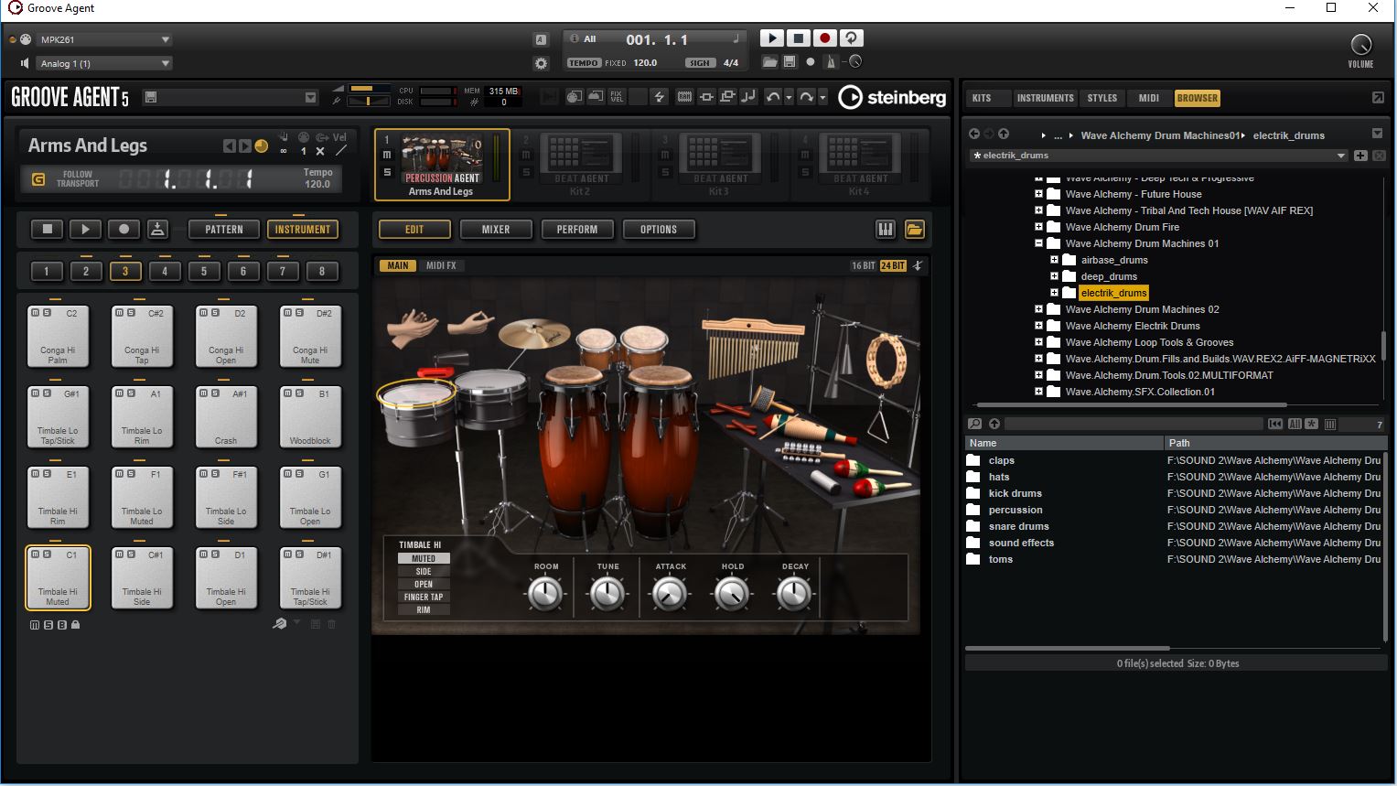Screen dimensions: 1397x786
Task: Collapse the Wave Alchemy Drum Machines 01 folder
Action: click(x=1038, y=243)
